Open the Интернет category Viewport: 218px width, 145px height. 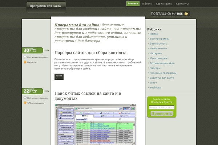pyautogui.click(x=156, y=53)
